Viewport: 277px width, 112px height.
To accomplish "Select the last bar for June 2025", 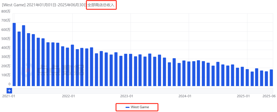I will pyautogui.click(x=271, y=78).
